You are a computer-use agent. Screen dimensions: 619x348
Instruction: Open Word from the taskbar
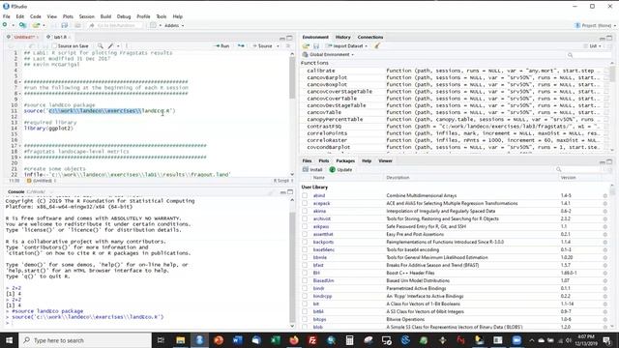pyautogui.click(x=237, y=340)
